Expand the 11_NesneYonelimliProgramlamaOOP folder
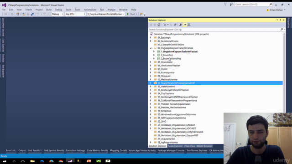Viewport: 292px width, 164px height. [x=151, y=83]
